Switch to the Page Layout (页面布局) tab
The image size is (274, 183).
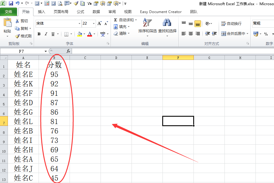coord(61,12)
